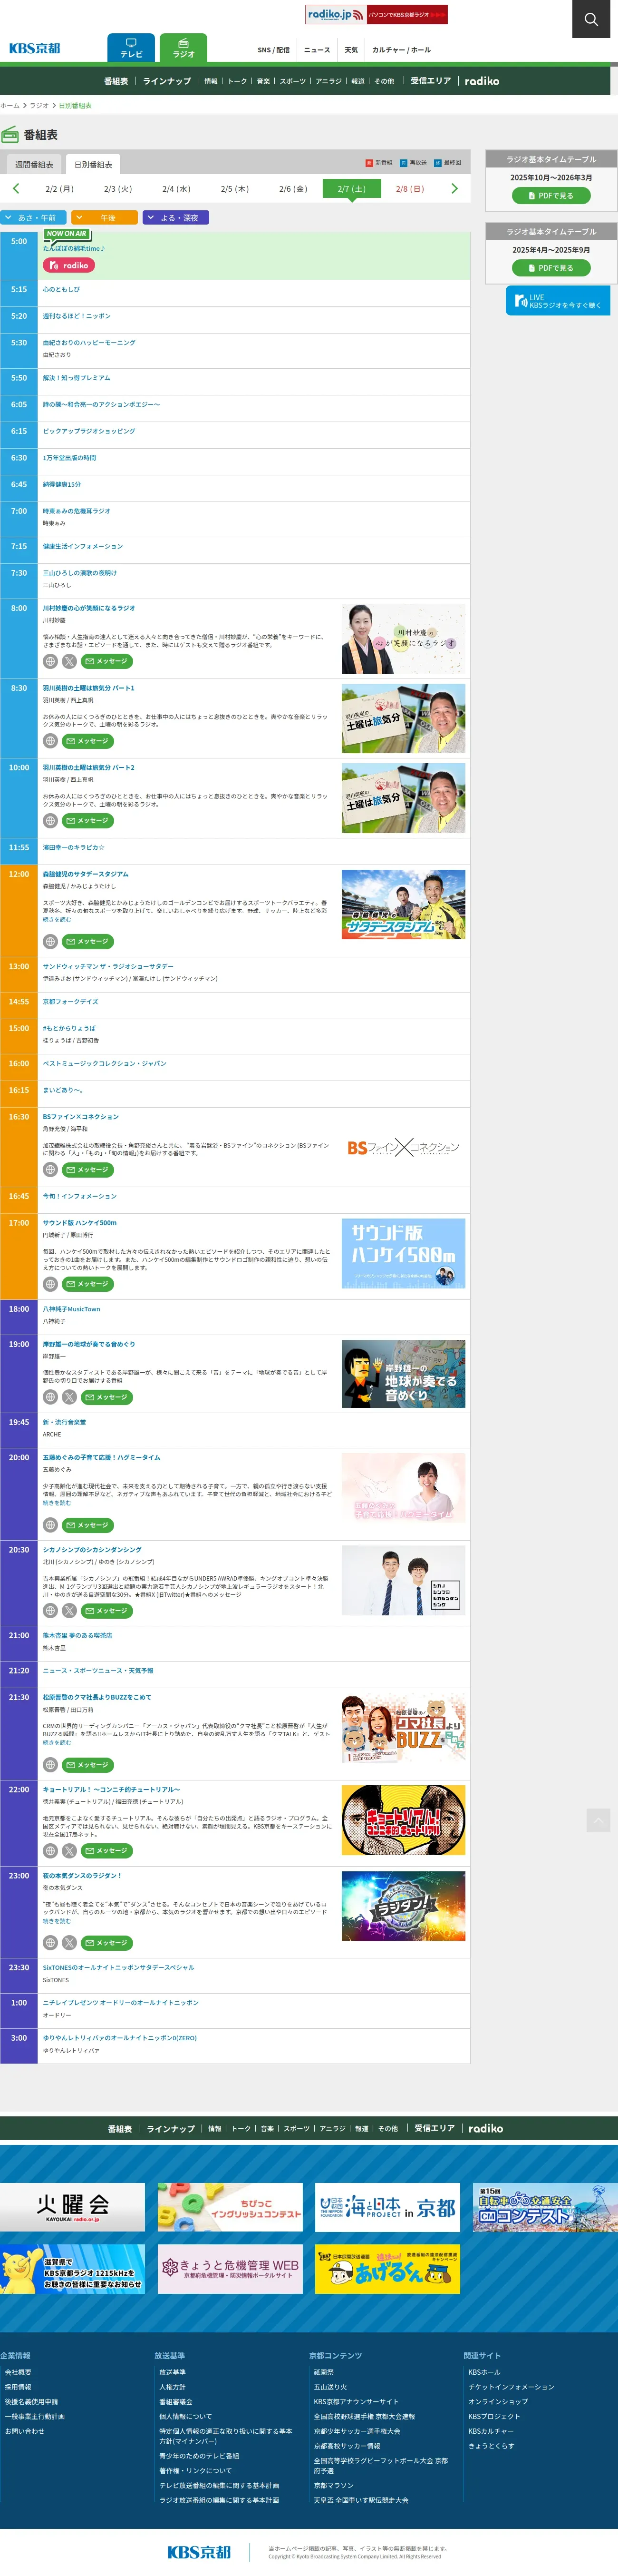Open X icon for 夜の本気ダンスのラジダン！
The width and height of the screenshot is (618, 2576).
(x=69, y=1943)
